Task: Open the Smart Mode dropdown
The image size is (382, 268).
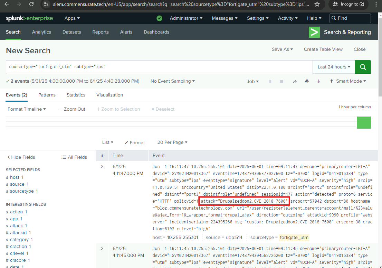Action: pos(348,81)
